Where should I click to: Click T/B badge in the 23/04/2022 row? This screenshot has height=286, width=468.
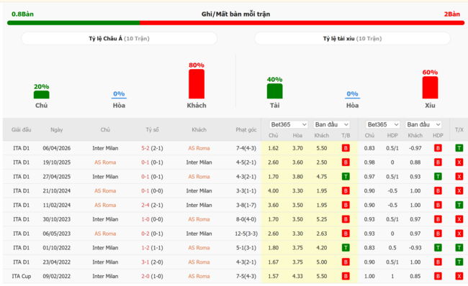click(x=346, y=262)
